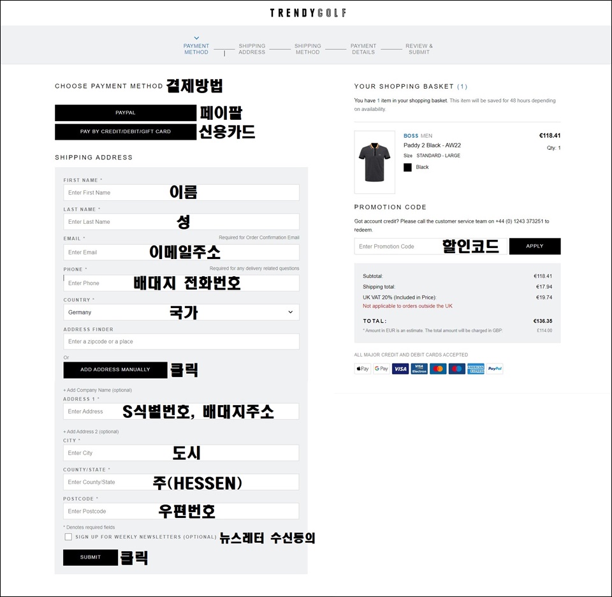The image size is (612, 597).
Task: Click the total amount €136.35
Action: point(543,321)
